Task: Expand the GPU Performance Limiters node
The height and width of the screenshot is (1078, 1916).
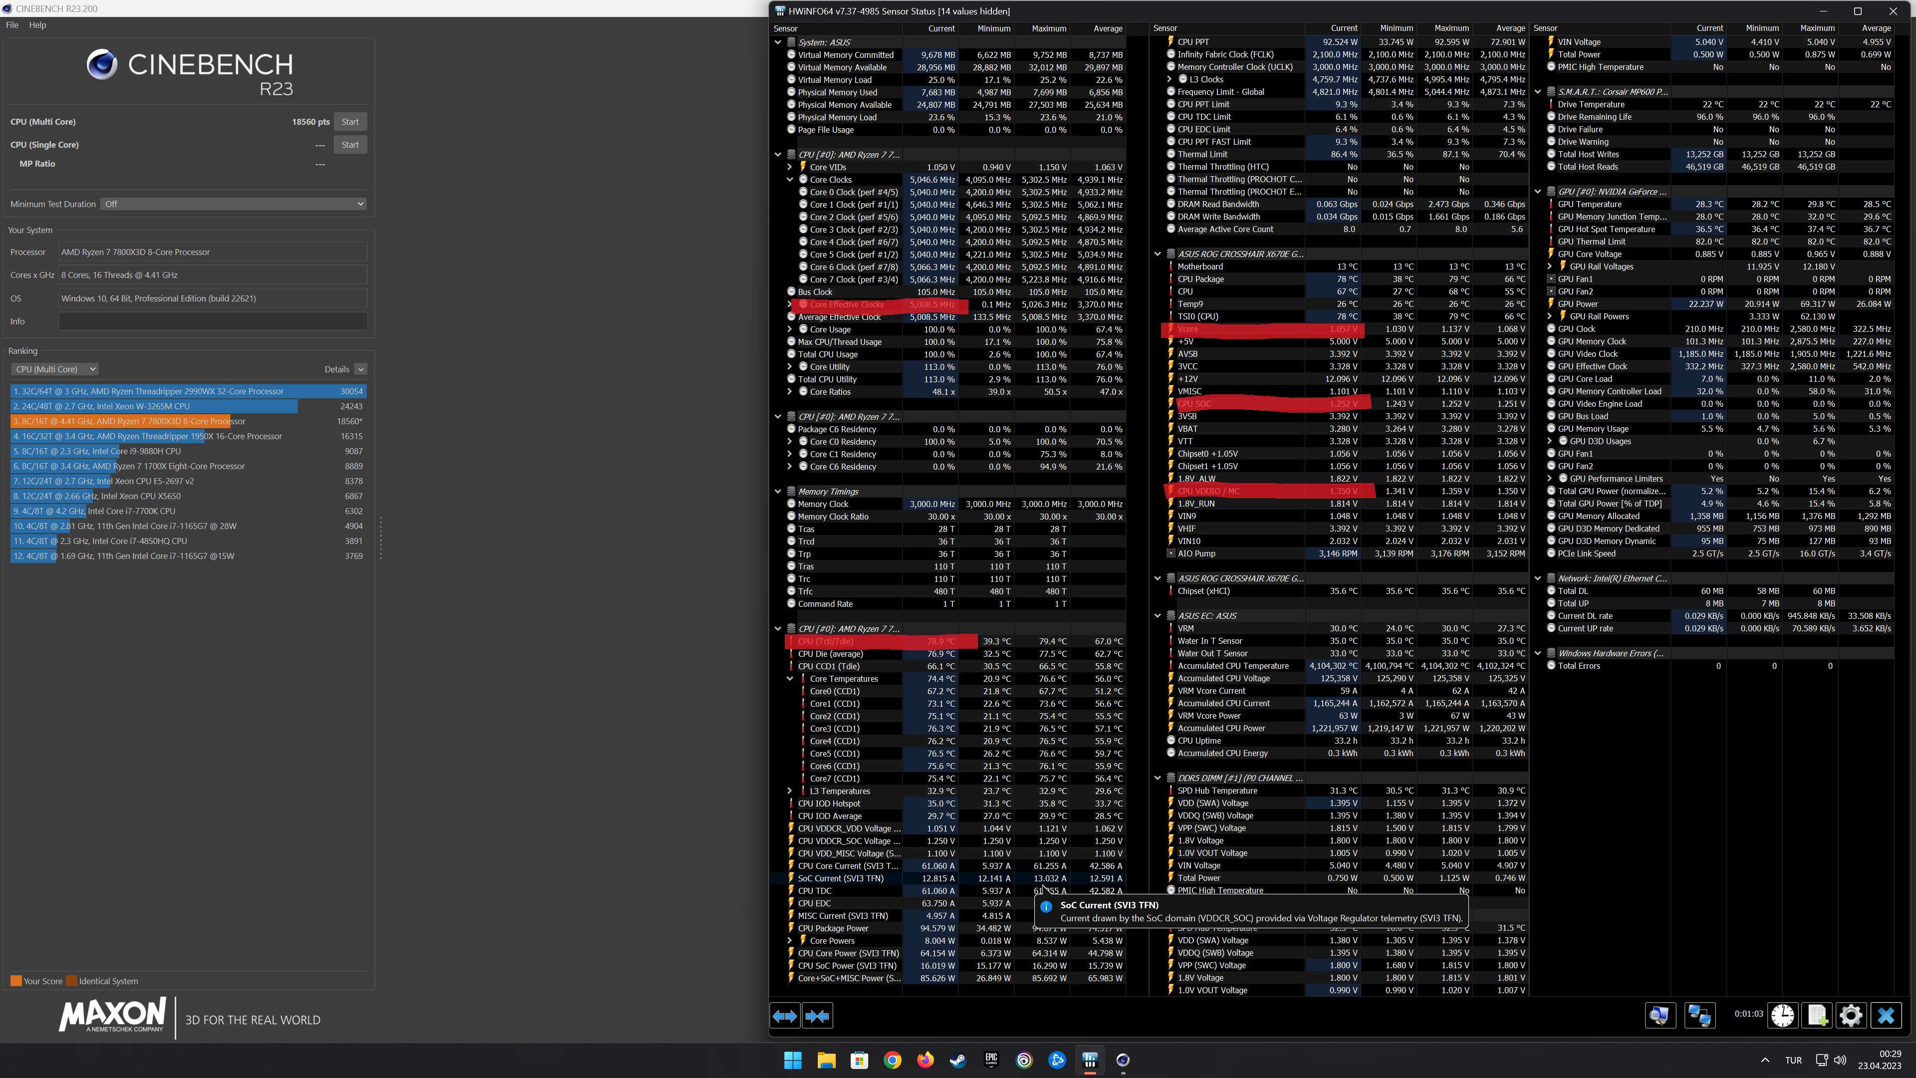Action: 1550,479
